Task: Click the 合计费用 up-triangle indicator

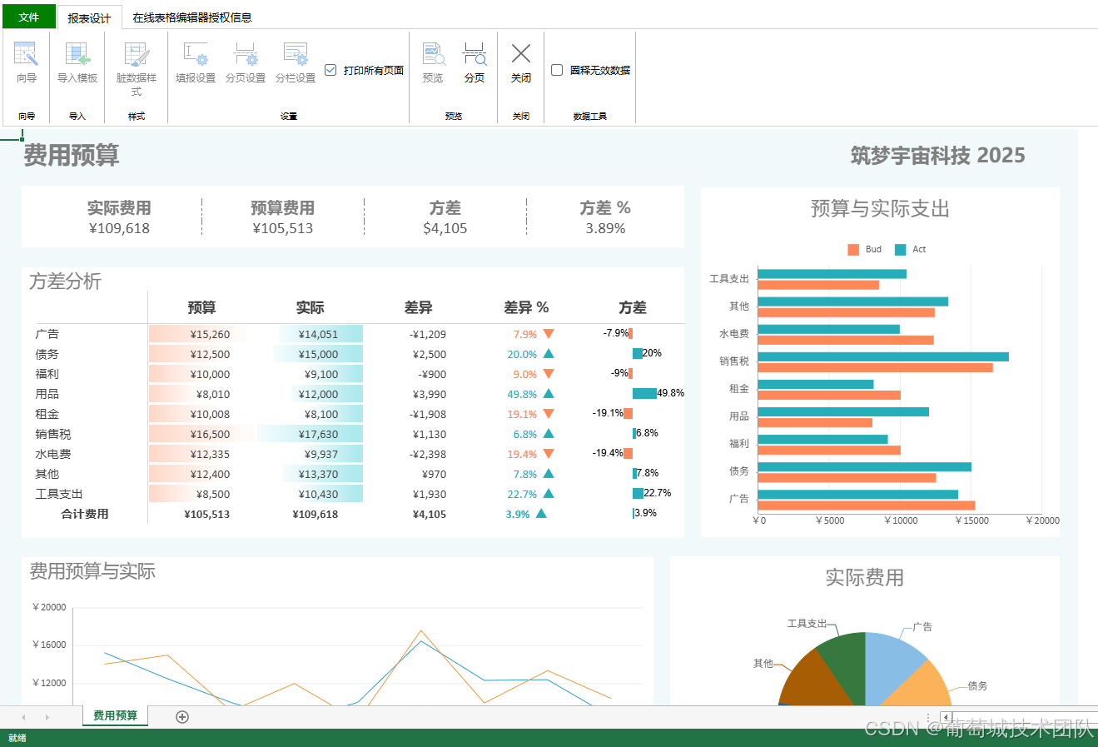Action: point(541,514)
